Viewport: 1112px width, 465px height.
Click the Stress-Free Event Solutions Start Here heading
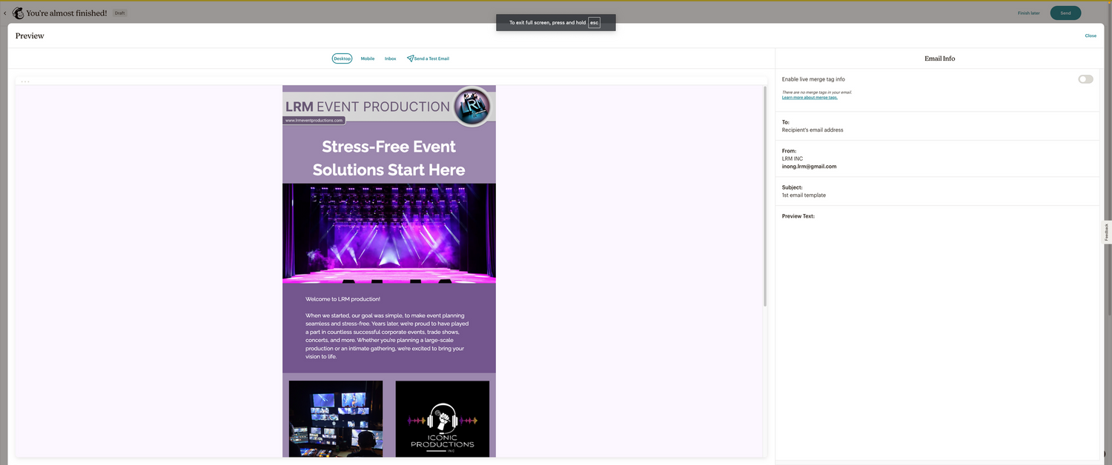pyautogui.click(x=389, y=158)
